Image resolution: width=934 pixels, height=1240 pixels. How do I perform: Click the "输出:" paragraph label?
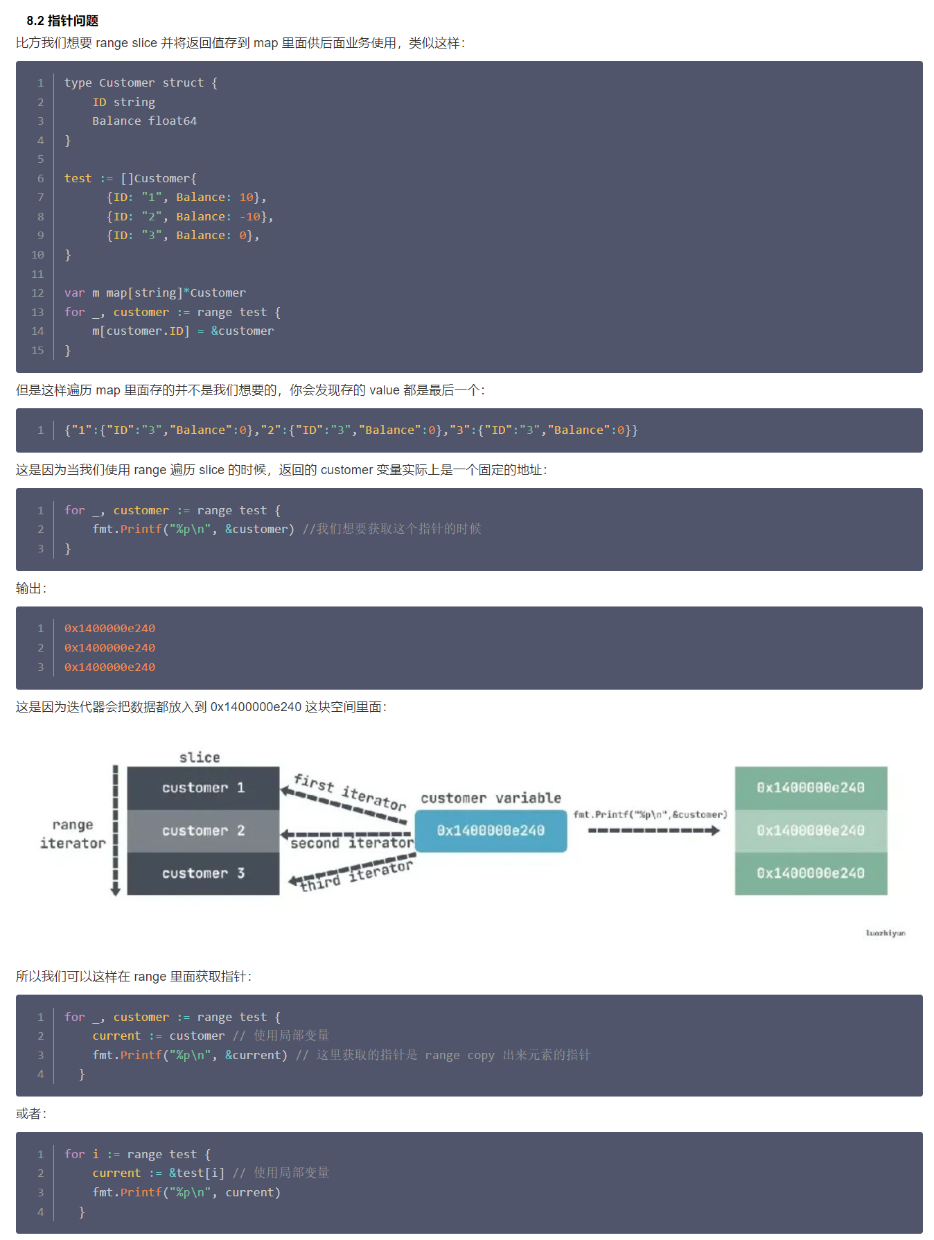[x=31, y=588]
